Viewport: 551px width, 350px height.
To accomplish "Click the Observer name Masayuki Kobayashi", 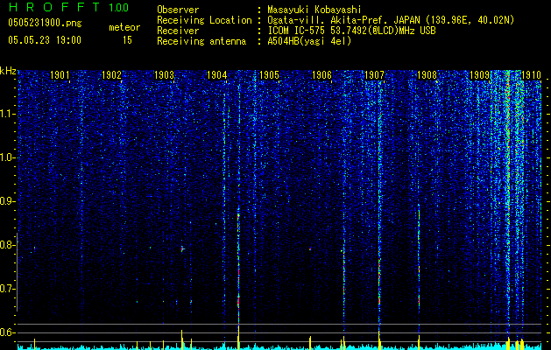I will (x=314, y=10).
